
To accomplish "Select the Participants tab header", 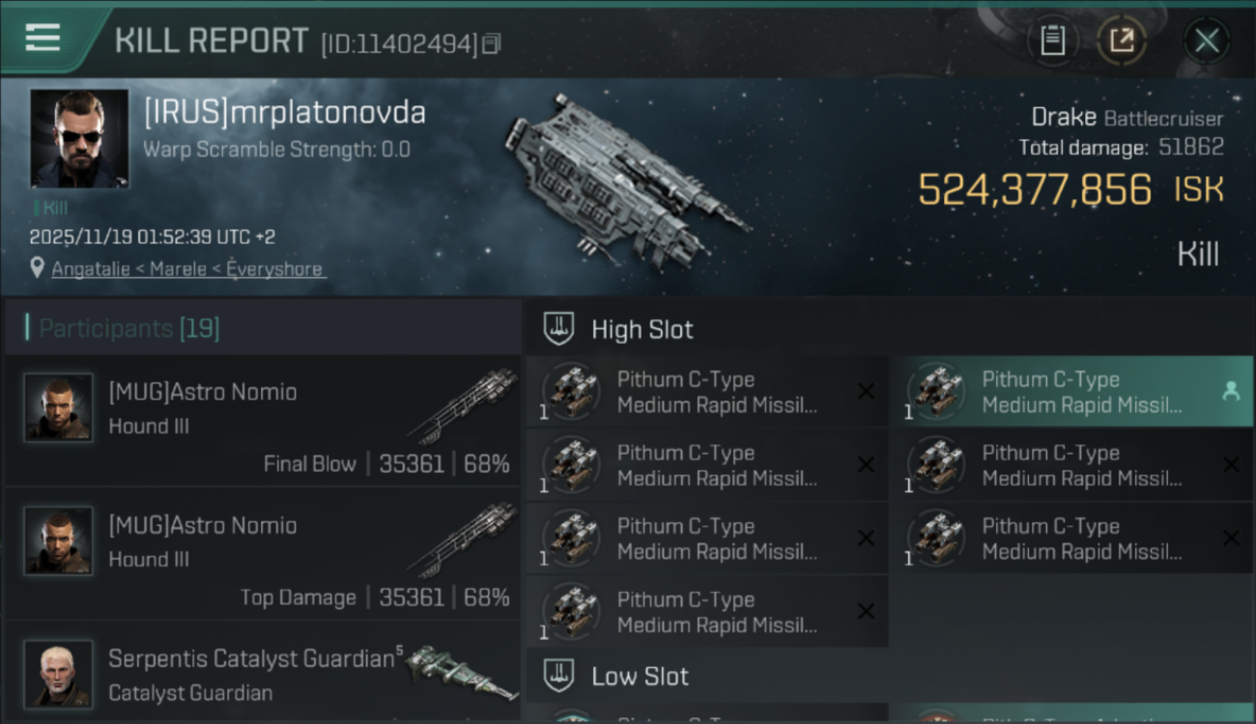I will click(x=129, y=328).
